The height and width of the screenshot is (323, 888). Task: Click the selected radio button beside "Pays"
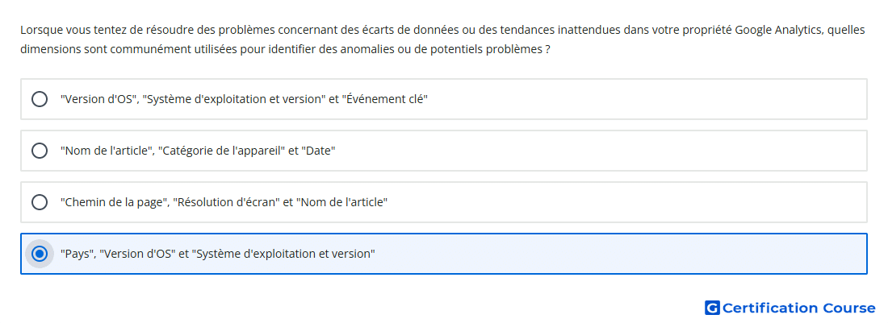coord(40,254)
